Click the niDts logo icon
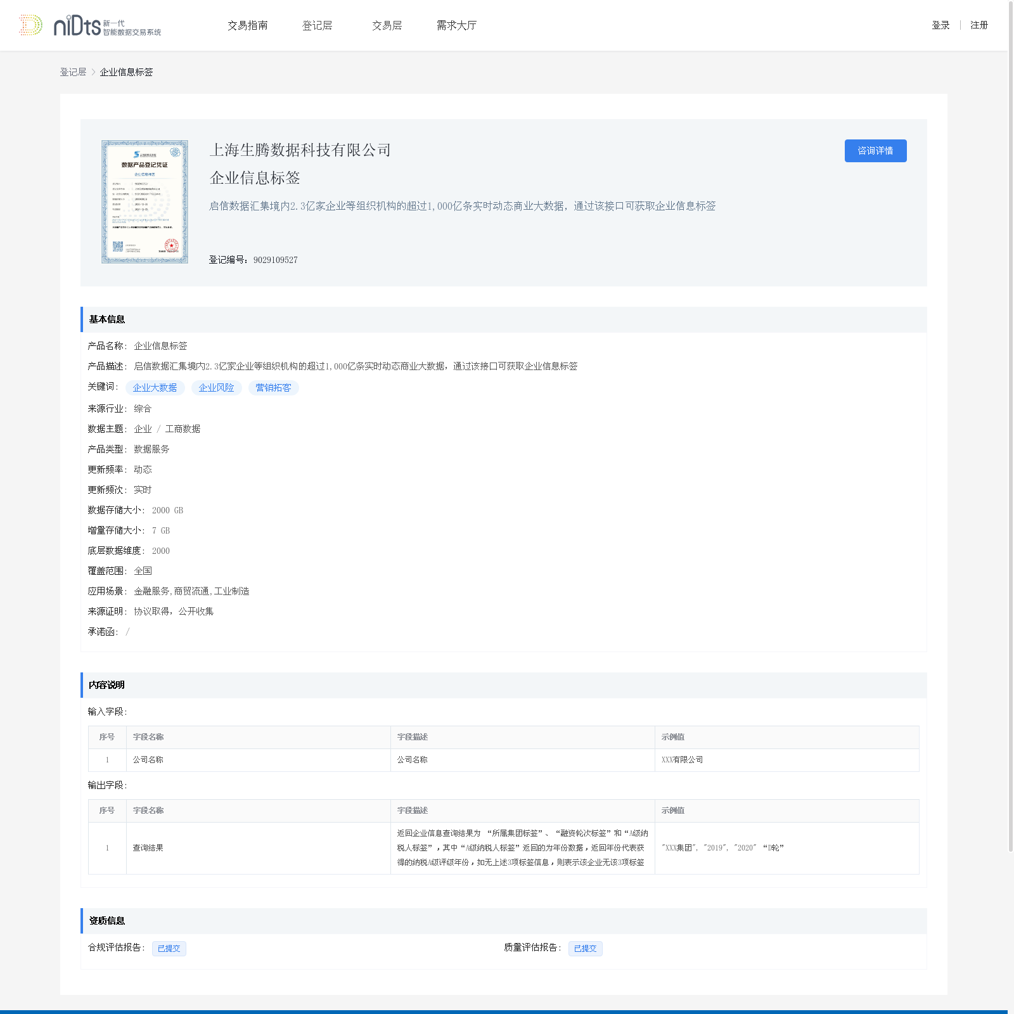Viewport: 1014px width, 1014px height. click(x=30, y=25)
